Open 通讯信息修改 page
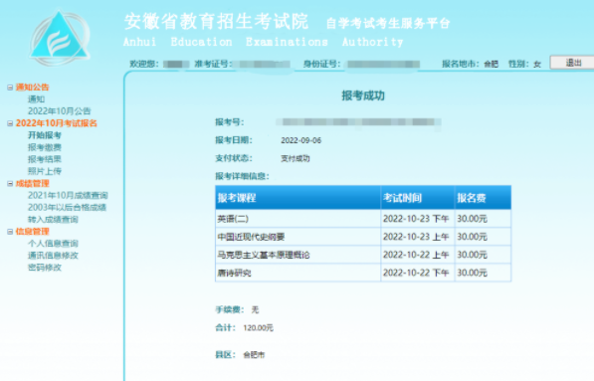Image resolution: width=594 pixels, height=381 pixels. [53, 256]
